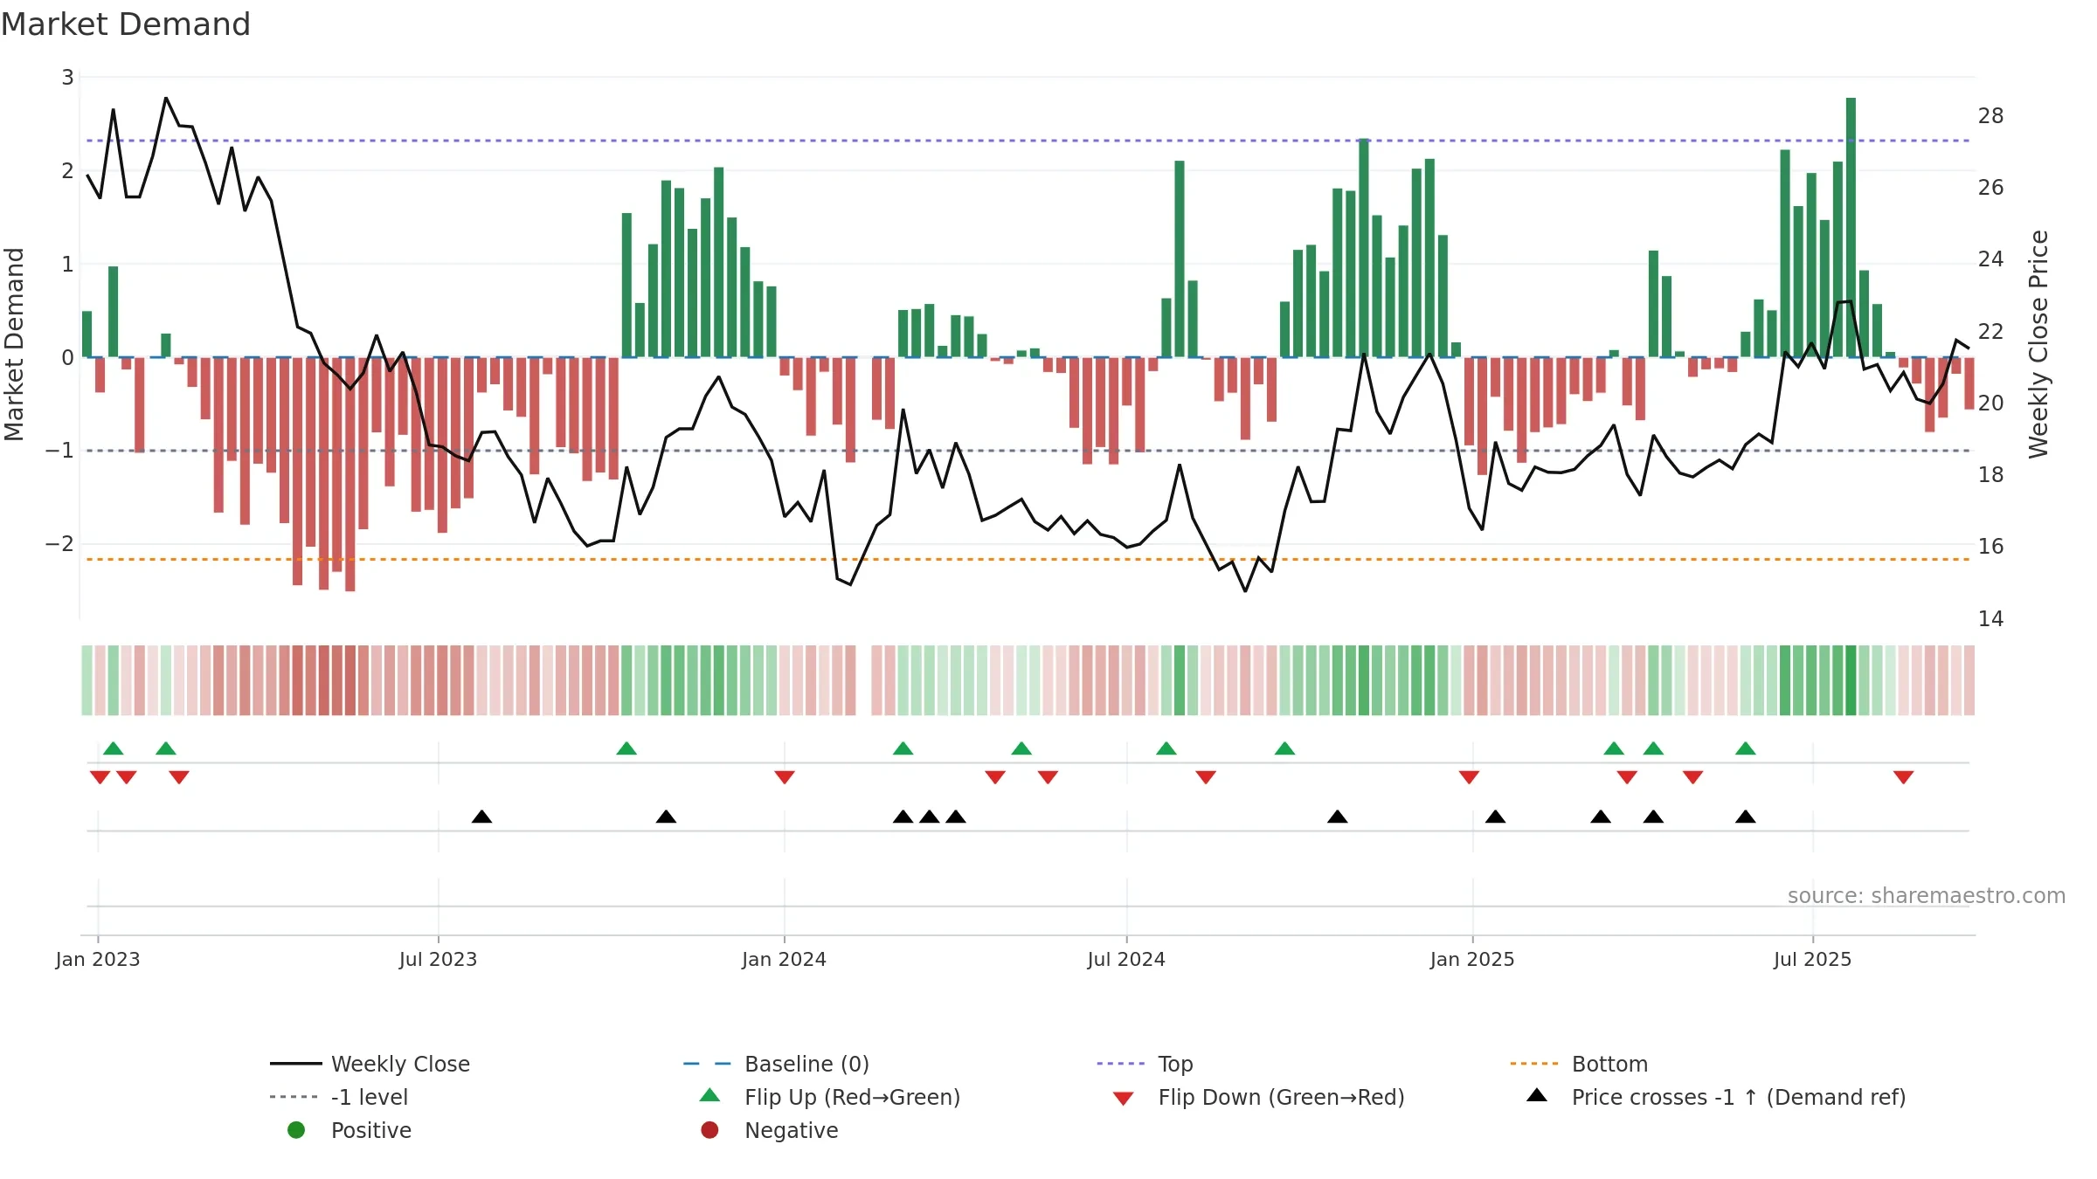Click the Weekly Close Price axis title
2097x1179 pixels.
[x=2039, y=344]
